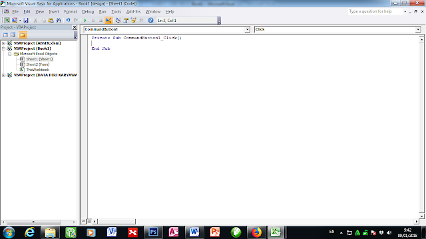Click the View Code icon in Project pane
426x239 pixels.
5,35
